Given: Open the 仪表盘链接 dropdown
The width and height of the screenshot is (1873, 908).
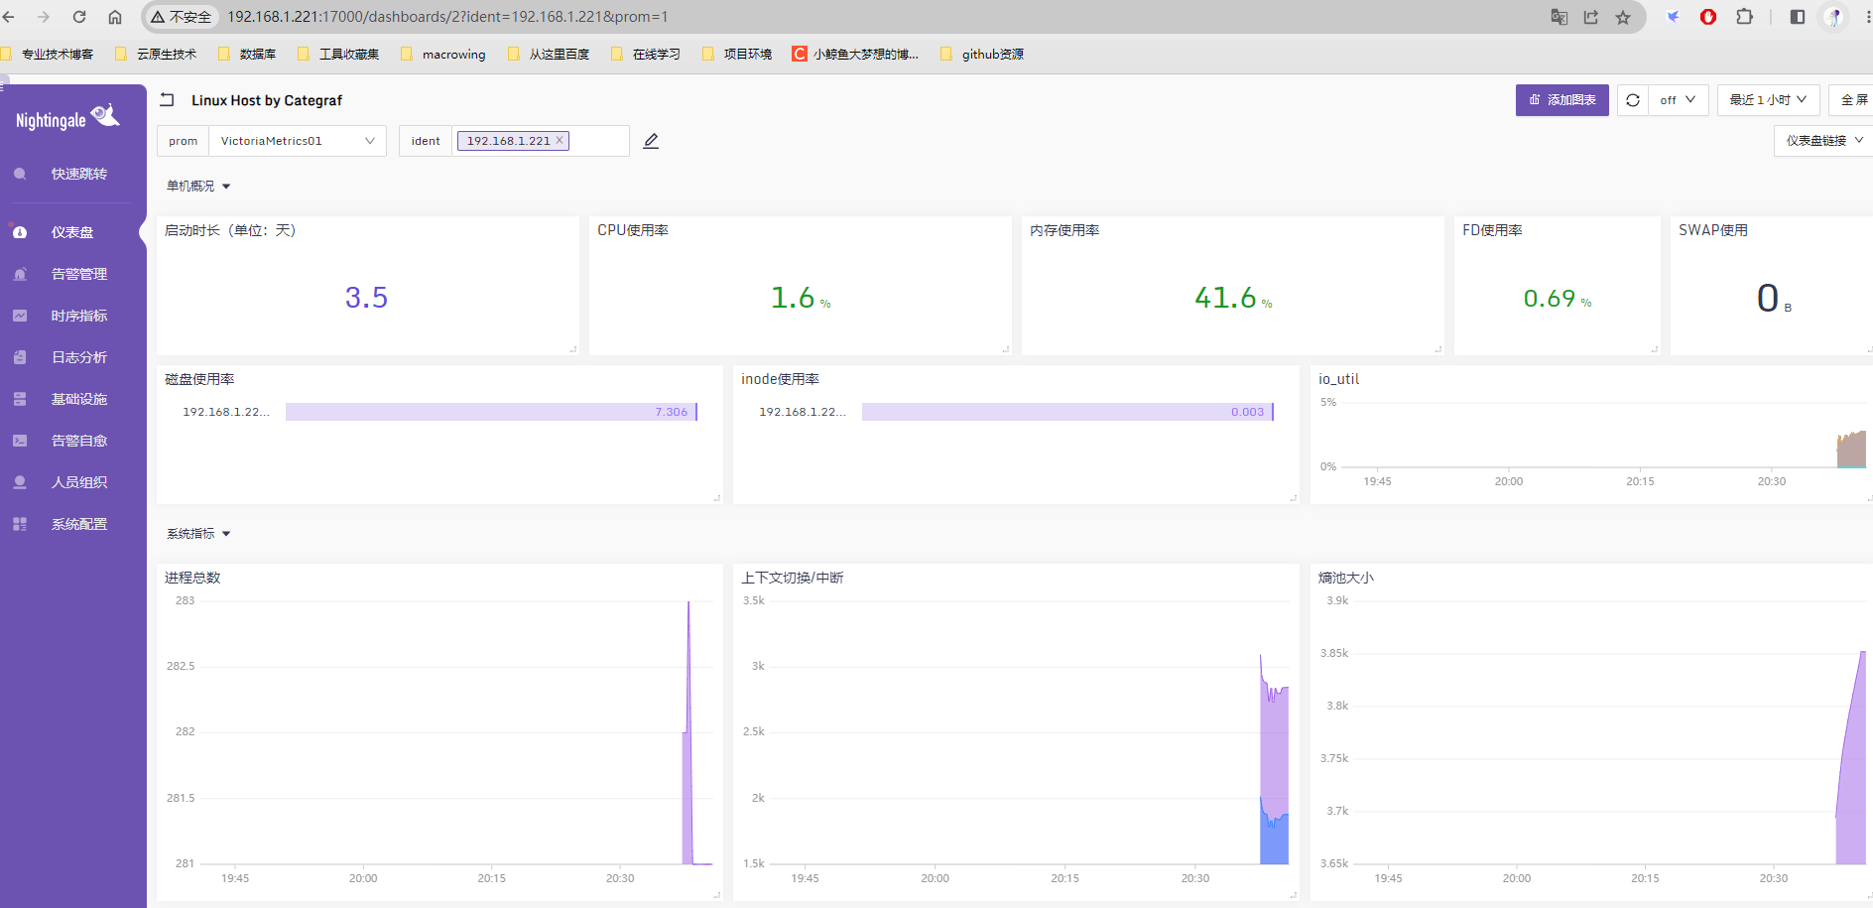Looking at the screenshot, I should [x=1823, y=141].
